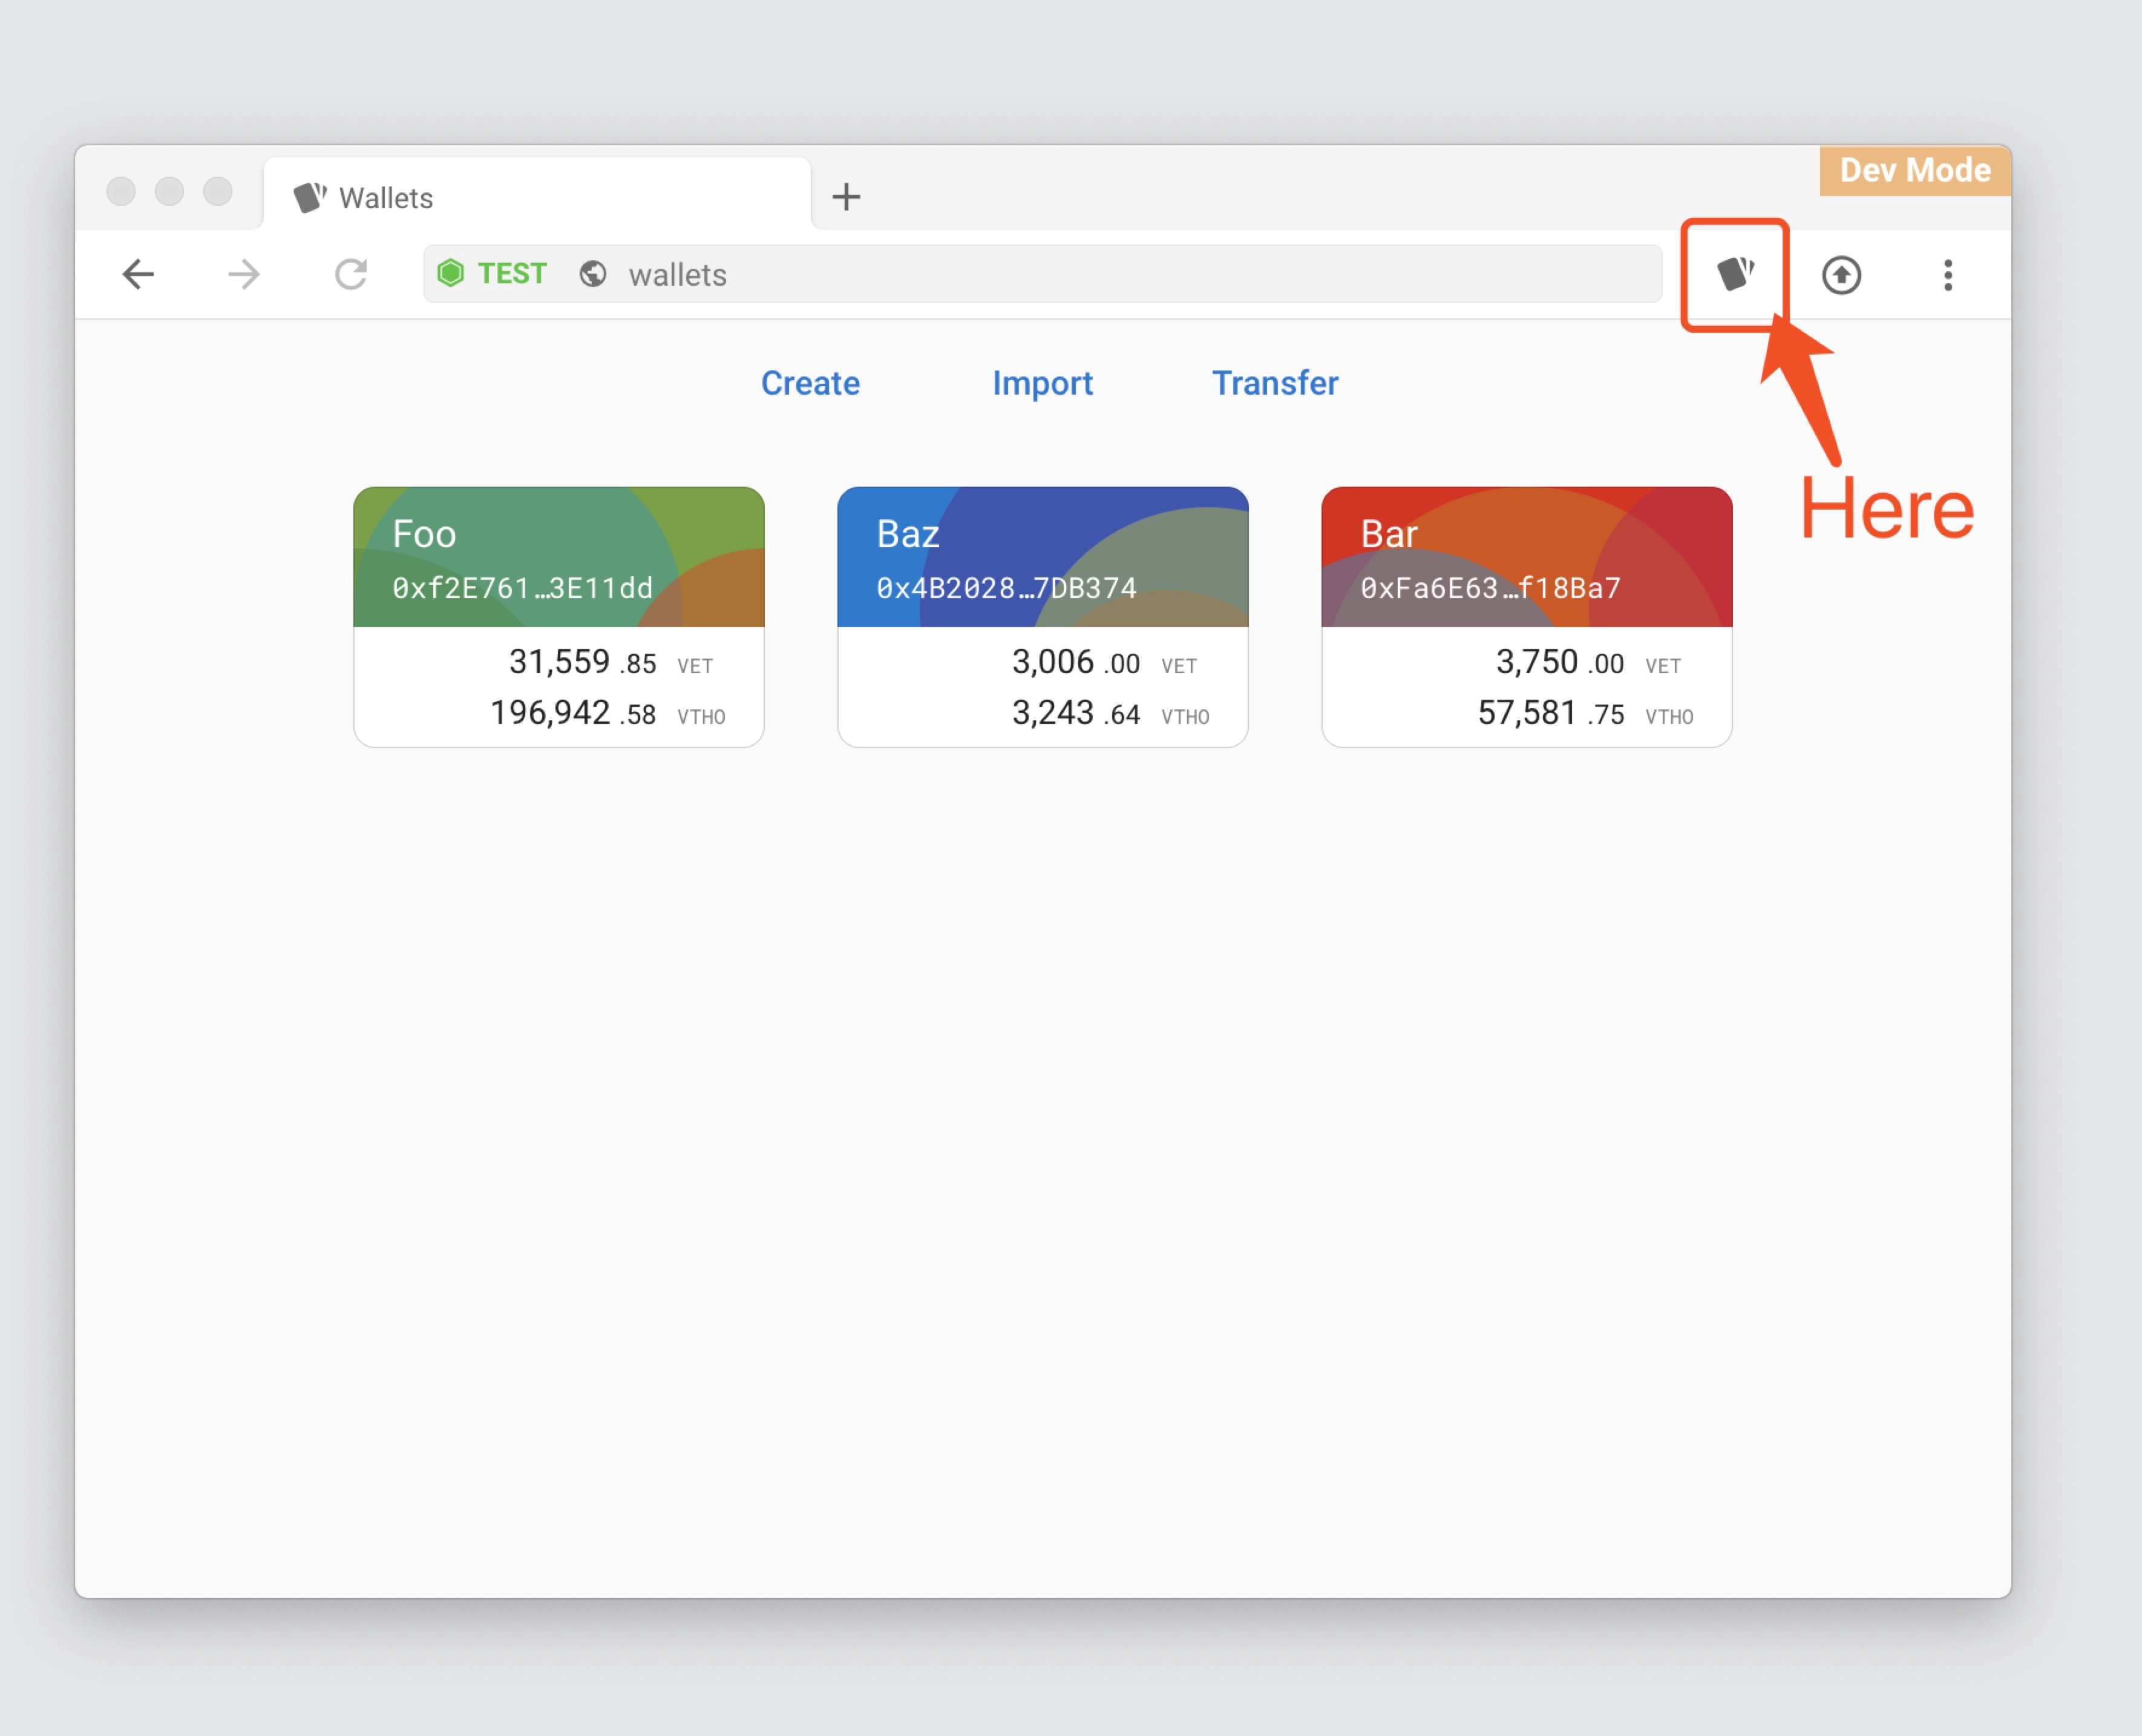
Task: Click the upload arrow circle icon
Action: point(1840,275)
